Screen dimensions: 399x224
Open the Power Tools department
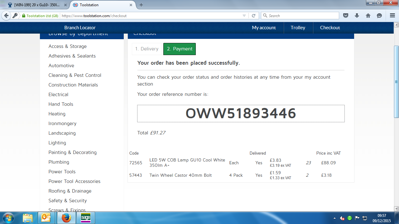[62, 172]
